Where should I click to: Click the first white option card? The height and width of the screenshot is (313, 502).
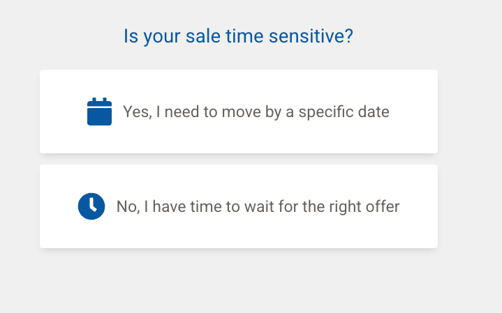click(239, 112)
